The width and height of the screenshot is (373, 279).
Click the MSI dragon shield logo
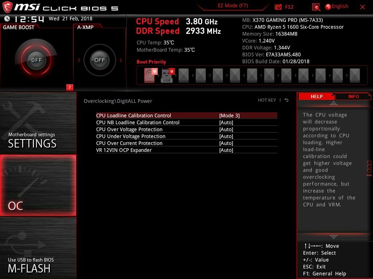pyautogui.click(x=7, y=7)
